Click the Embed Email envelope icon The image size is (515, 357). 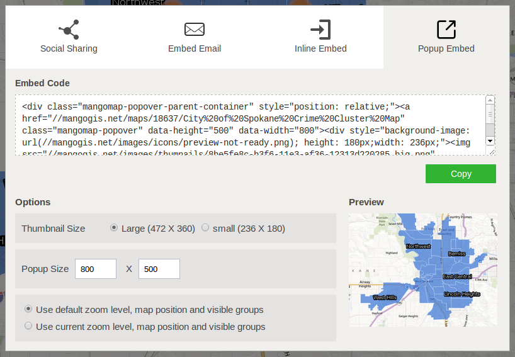click(195, 29)
